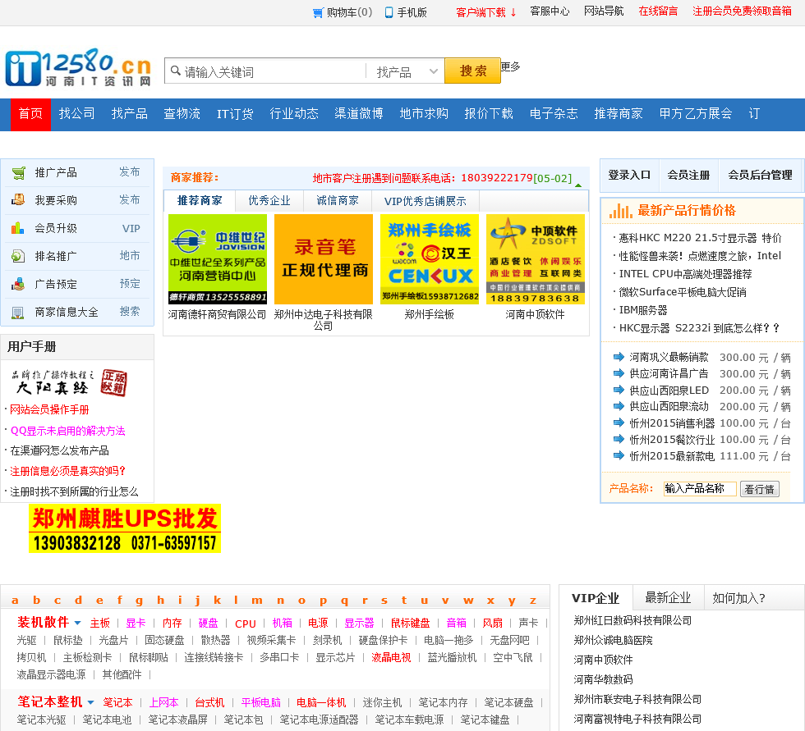This screenshot has height=731, width=805.
Task: Click the 注册会员免费领取音箱 link
Action: [x=742, y=11]
